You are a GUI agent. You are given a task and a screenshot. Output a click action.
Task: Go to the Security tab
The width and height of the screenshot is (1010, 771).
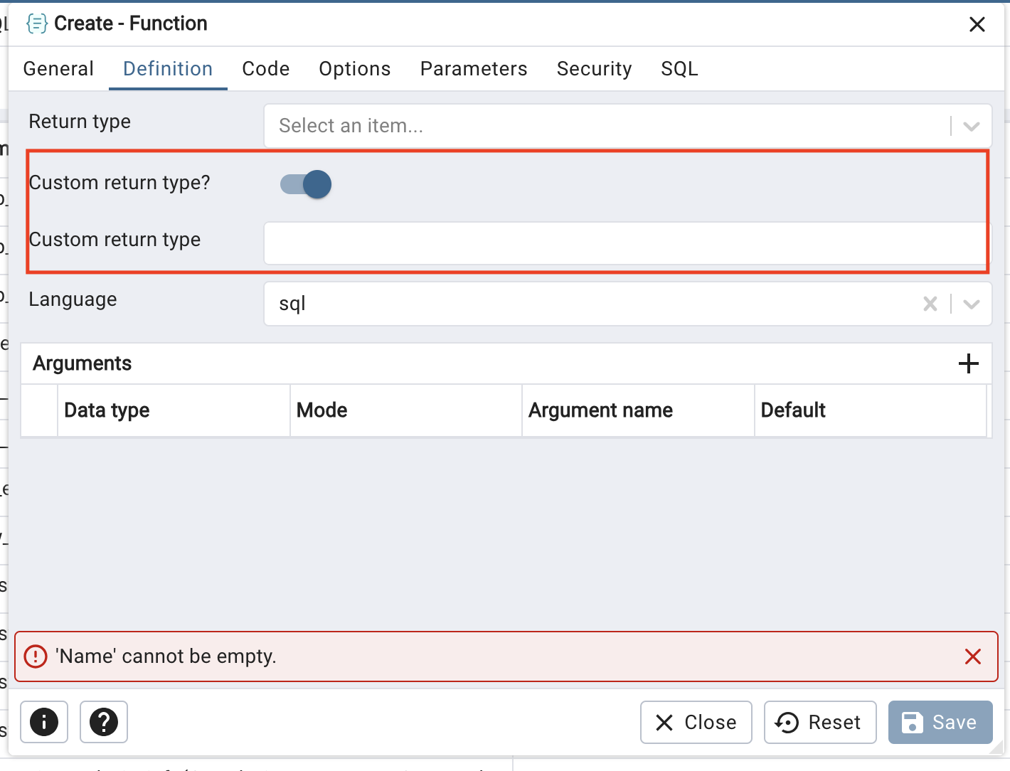[x=594, y=69]
